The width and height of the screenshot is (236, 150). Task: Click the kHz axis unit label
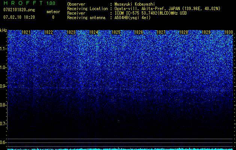[x=3, y=30]
